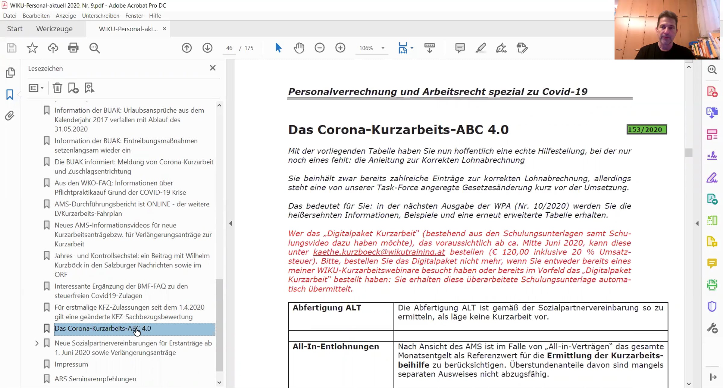Screen dimensions: 723x388
Task: Open the attachments paperclip panel
Action: (x=10, y=116)
